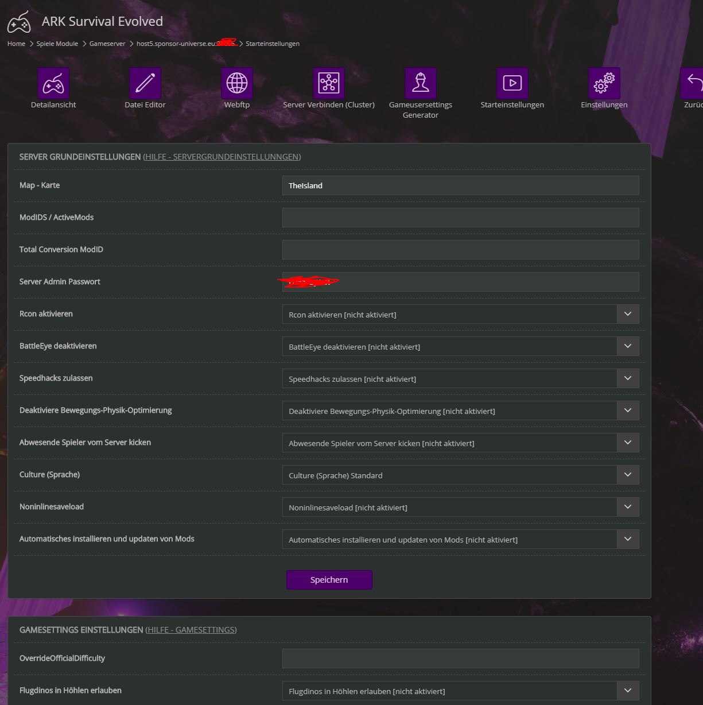This screenshot has width=703, height=705.
Task: Expand the Rcon aktivieren dropdown
Action: point(460,314)
